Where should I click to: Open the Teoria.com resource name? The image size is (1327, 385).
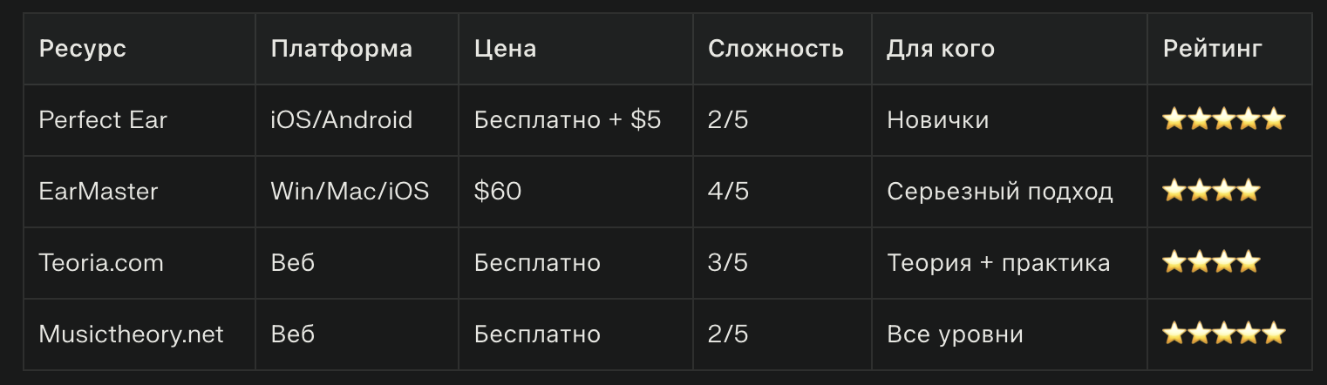point(101,262)
